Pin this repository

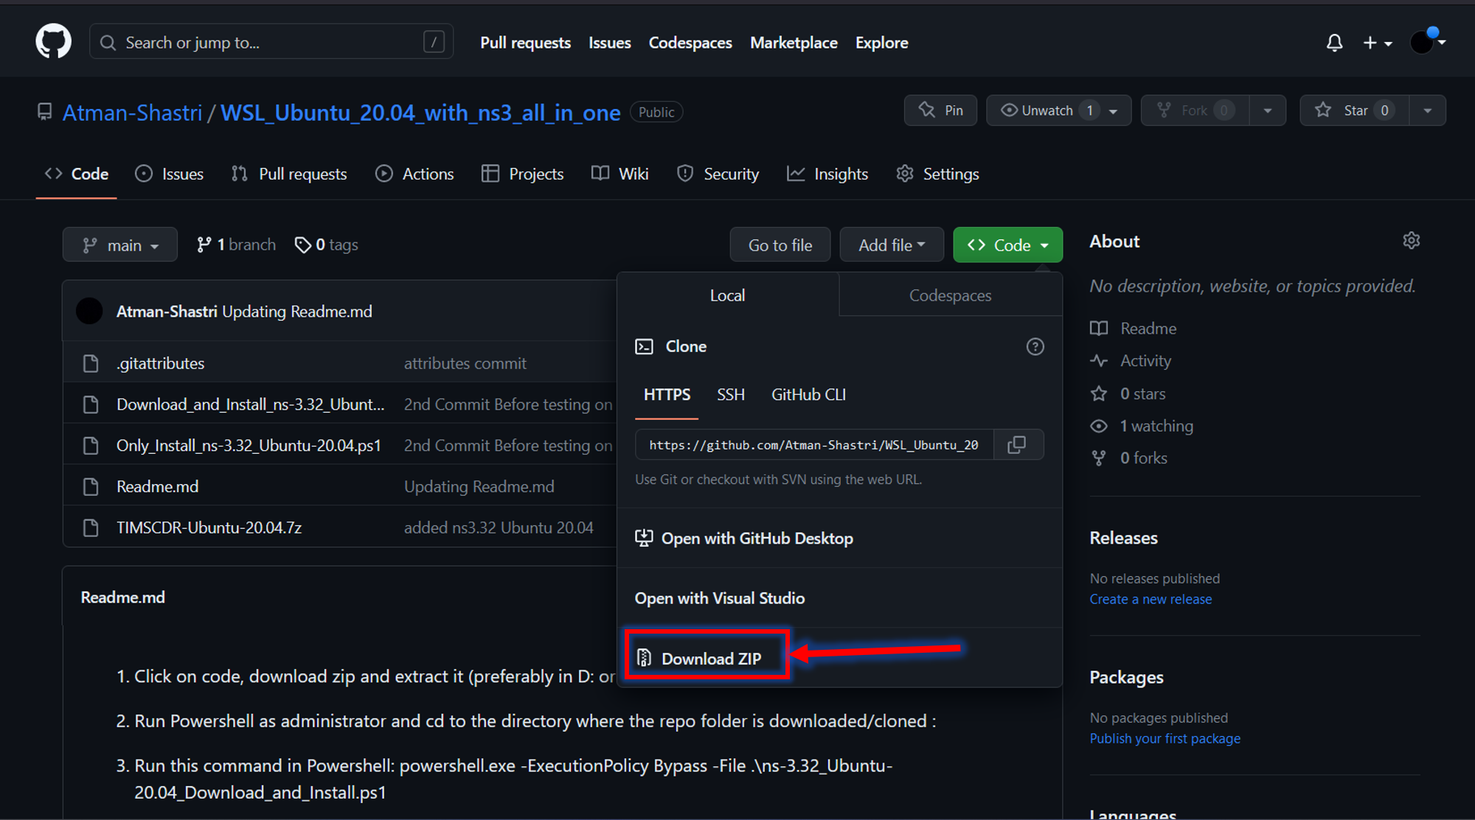(x=940, y=110)
